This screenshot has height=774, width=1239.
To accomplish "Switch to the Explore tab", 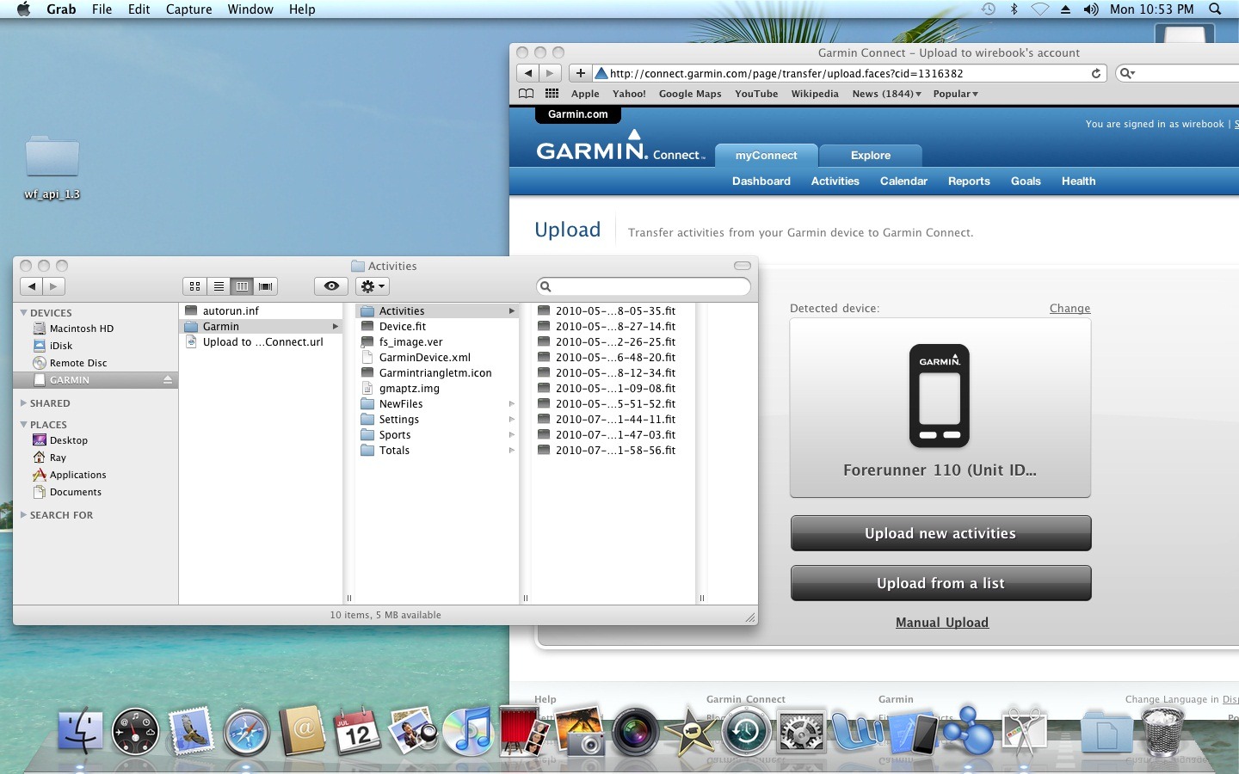I will (871, 156).
